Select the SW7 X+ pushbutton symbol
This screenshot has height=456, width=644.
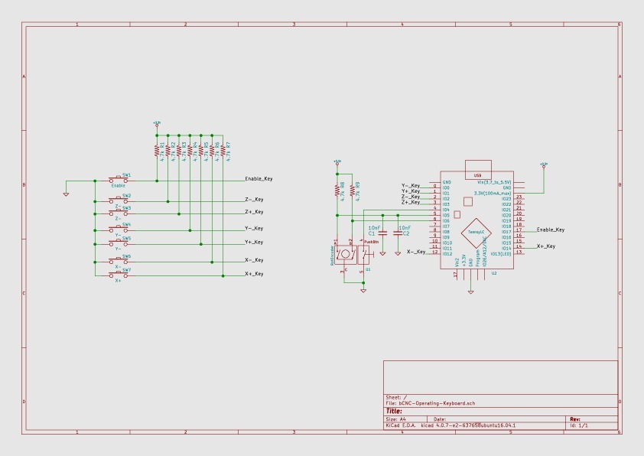click(x=119, y=275)
